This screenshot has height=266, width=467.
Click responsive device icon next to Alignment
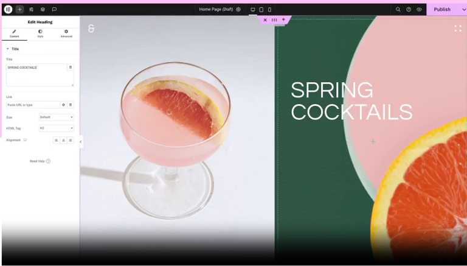tap(25, 140)
